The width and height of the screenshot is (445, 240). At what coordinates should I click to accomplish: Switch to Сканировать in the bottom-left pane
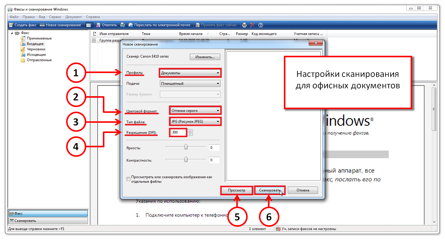tap(48, 221)
